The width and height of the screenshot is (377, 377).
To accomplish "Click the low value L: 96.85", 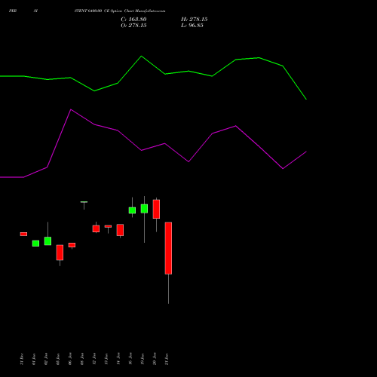I will [x=192, y=26].
